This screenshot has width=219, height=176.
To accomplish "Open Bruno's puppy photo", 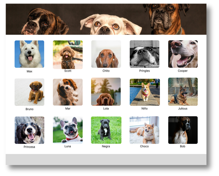I will [x=29, y=92].
